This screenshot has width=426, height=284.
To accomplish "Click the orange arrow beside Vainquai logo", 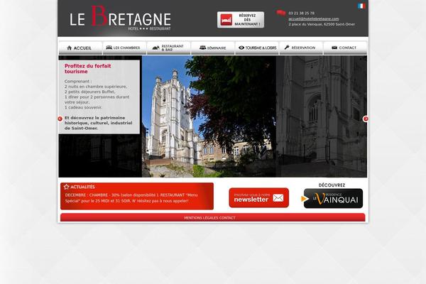I will click(x=305, y=199).
